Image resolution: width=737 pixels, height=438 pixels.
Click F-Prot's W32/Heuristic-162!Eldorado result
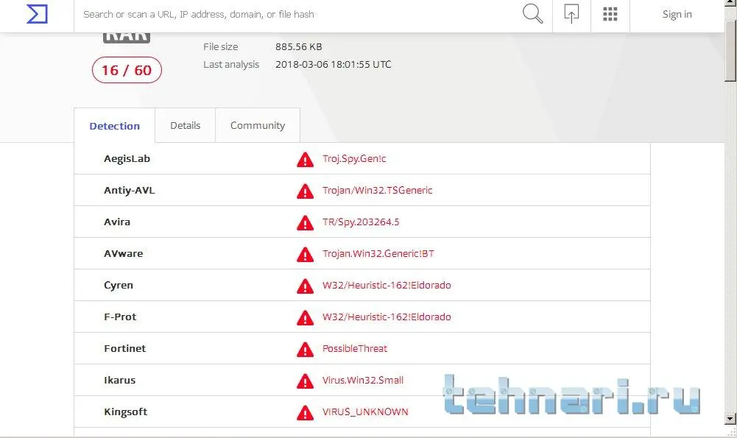(x=387, y=317)
